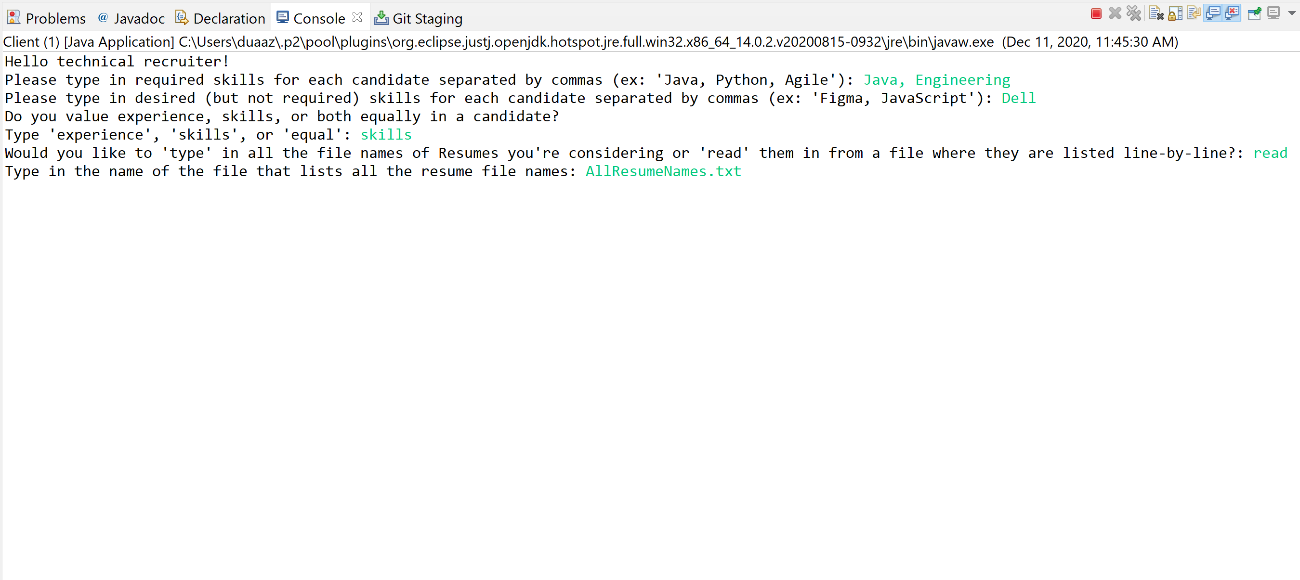Terminate the running program with red stop

pyautogui.click(x=1096, y=13)
